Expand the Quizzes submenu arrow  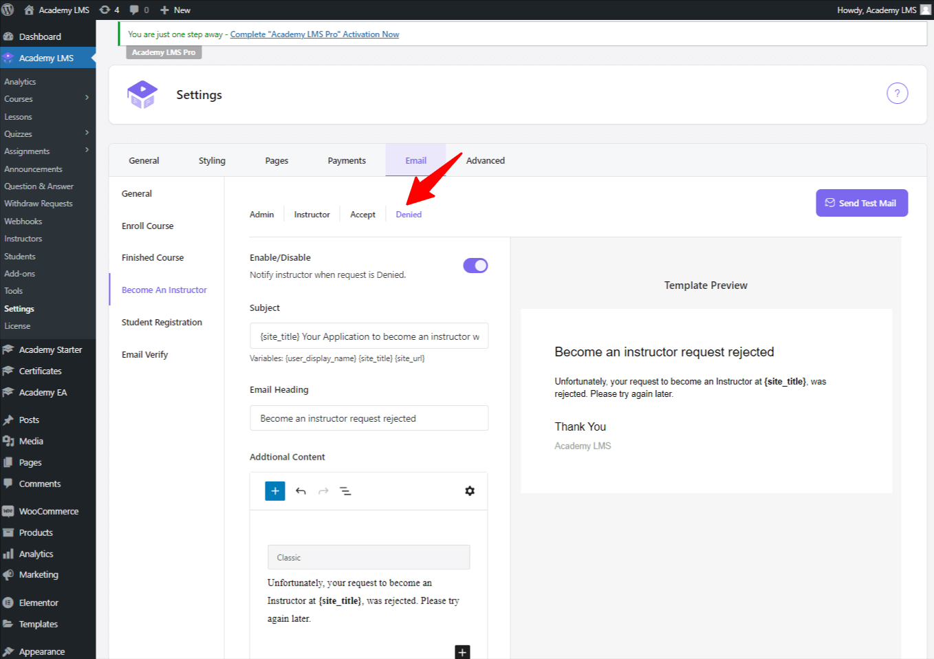click(87, 133)
